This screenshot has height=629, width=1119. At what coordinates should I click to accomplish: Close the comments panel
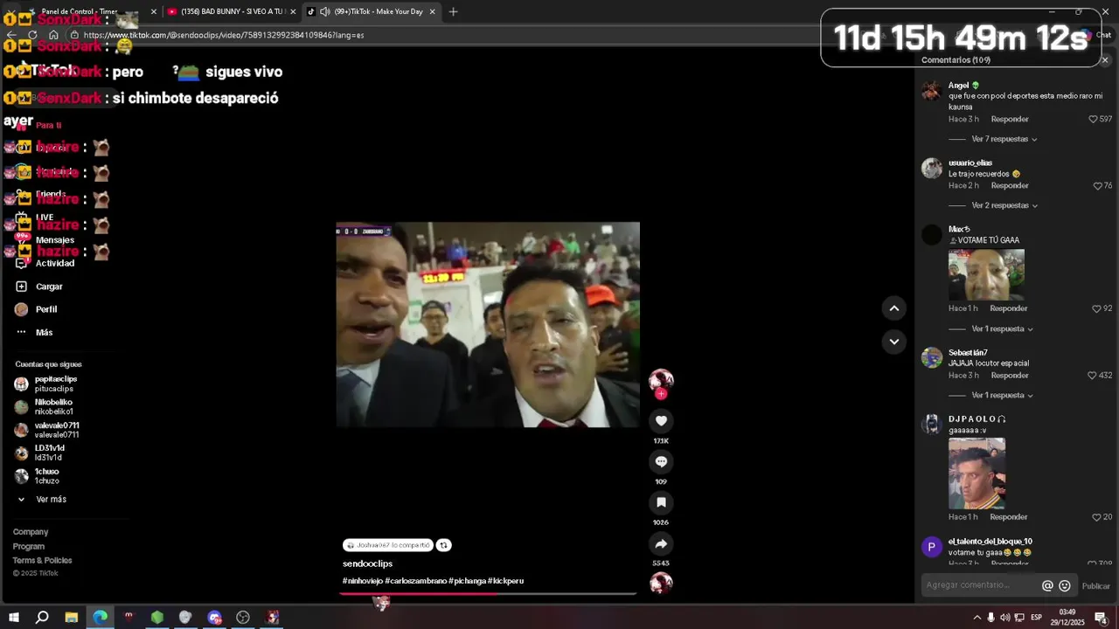(x=1105, y=60)
